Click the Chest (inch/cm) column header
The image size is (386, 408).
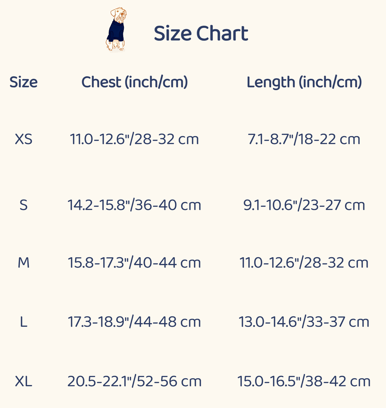click(x=135, y=82)
